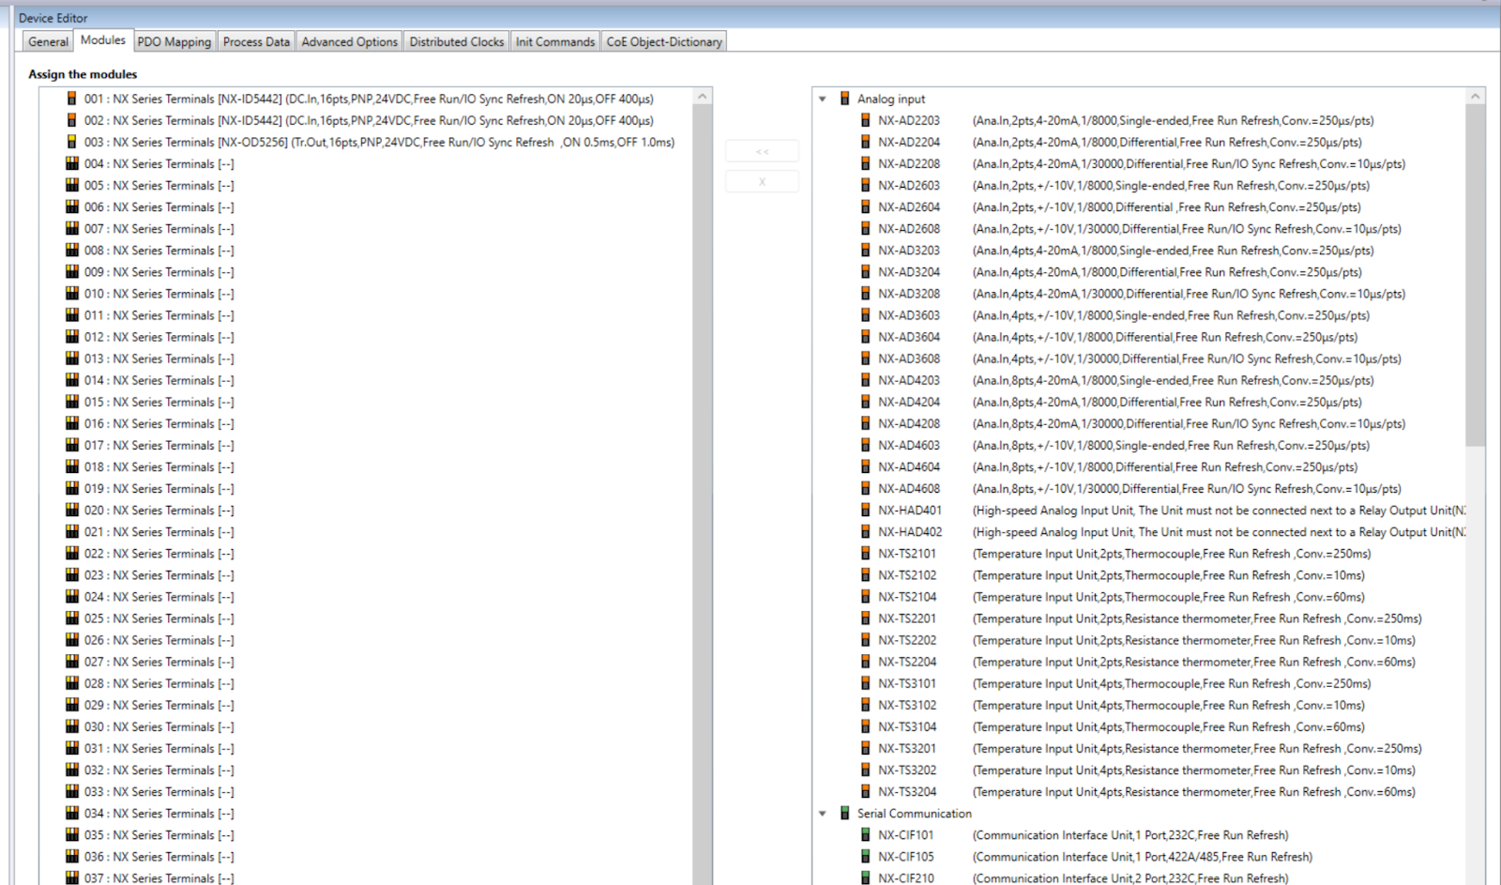Viewport: 1501px width, 885px height.
Task: Select the NX-AD3603 module entry
Action: (1123, 315)
